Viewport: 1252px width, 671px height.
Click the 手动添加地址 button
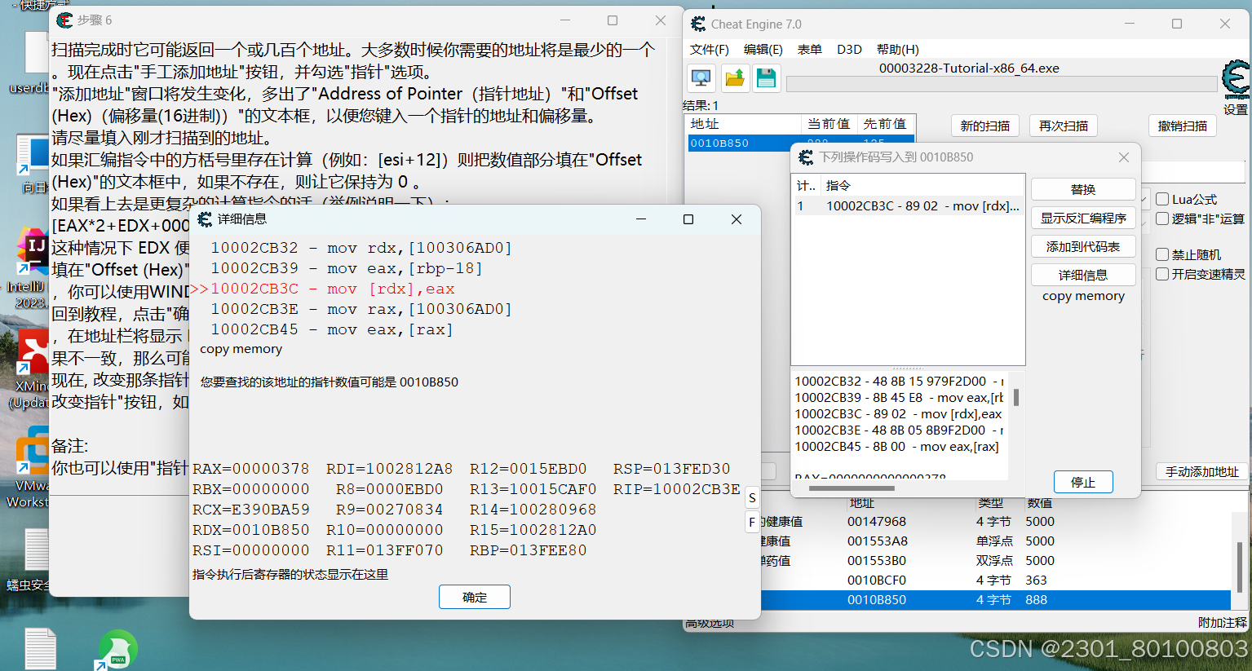coord(1201,471)
